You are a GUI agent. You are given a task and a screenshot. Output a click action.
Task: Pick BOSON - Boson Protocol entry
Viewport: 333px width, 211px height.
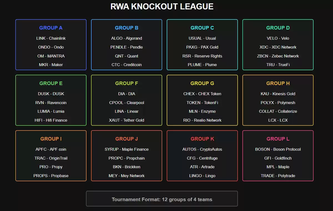[278, 149]
